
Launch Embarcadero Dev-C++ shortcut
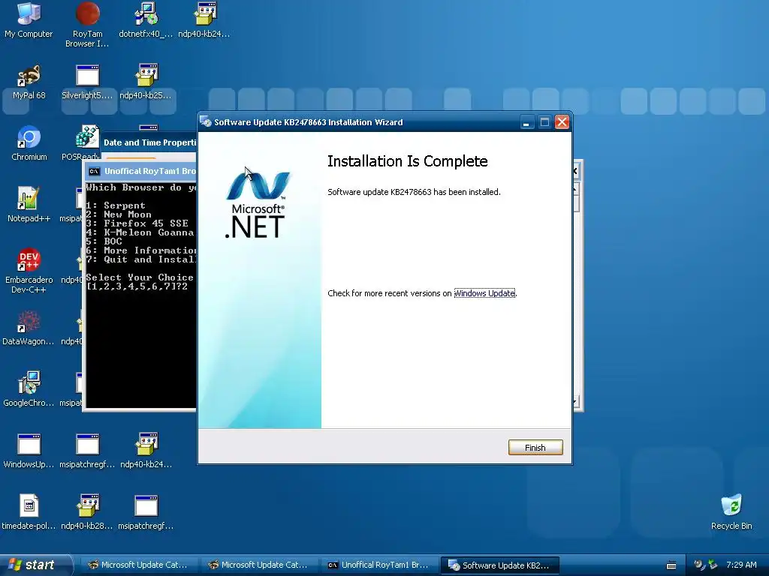29,270
